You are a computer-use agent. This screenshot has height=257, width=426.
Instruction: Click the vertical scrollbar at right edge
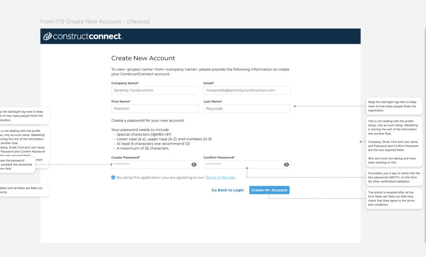[x=425, y=136]
